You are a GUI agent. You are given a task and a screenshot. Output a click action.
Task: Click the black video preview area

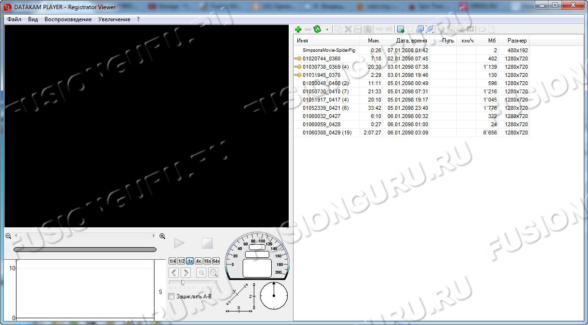point(147,126)
